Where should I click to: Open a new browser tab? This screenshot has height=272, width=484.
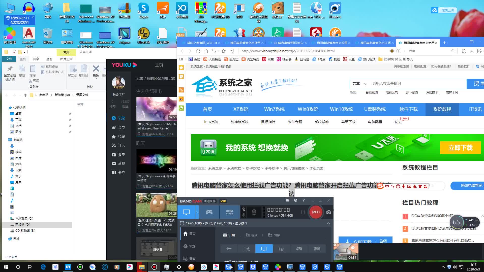pyautogui.click(x=444, y=43)
